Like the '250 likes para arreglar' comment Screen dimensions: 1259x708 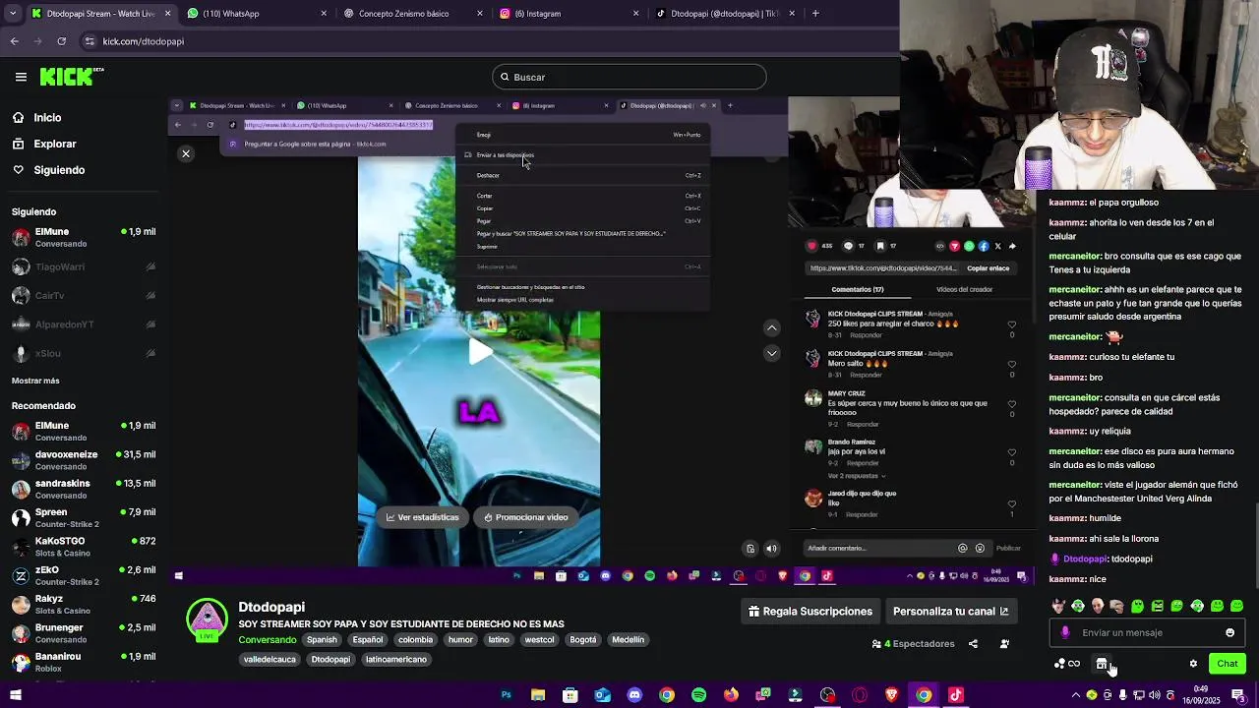click(1011, 324)
